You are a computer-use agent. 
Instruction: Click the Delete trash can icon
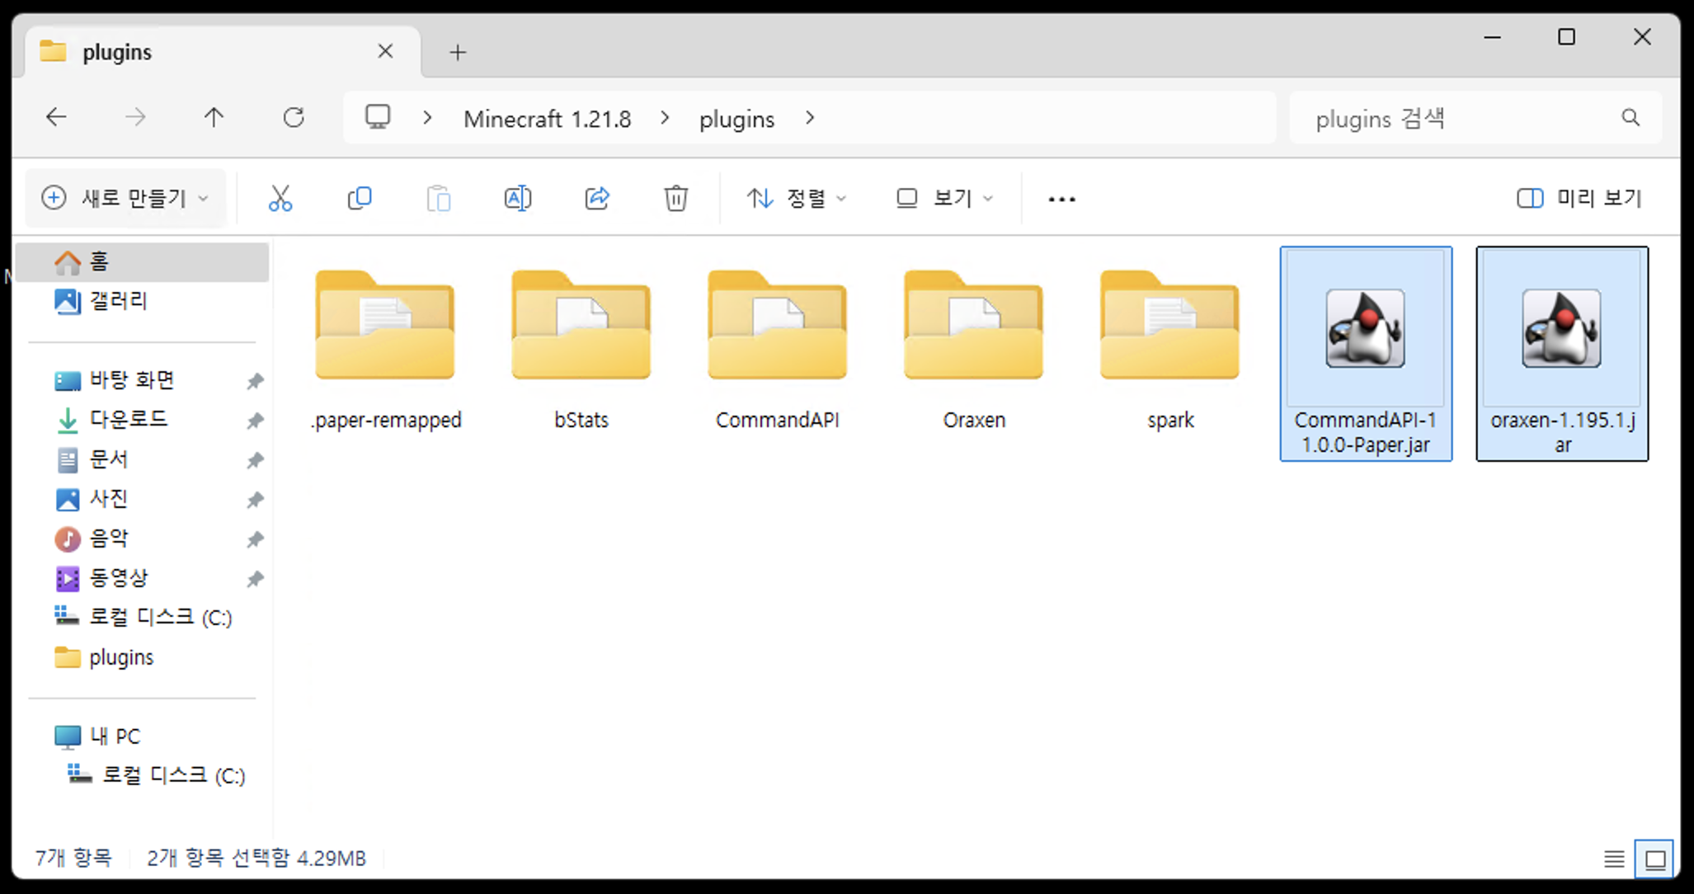675,199
